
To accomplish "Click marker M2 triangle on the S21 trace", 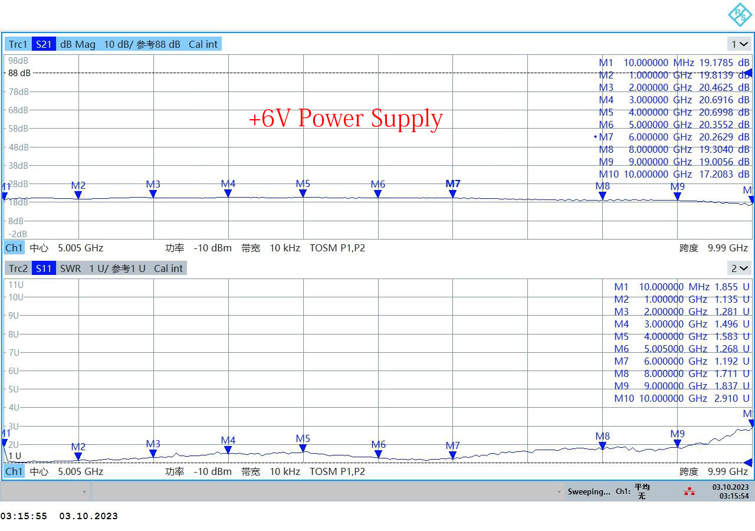I will click(78, 195).
